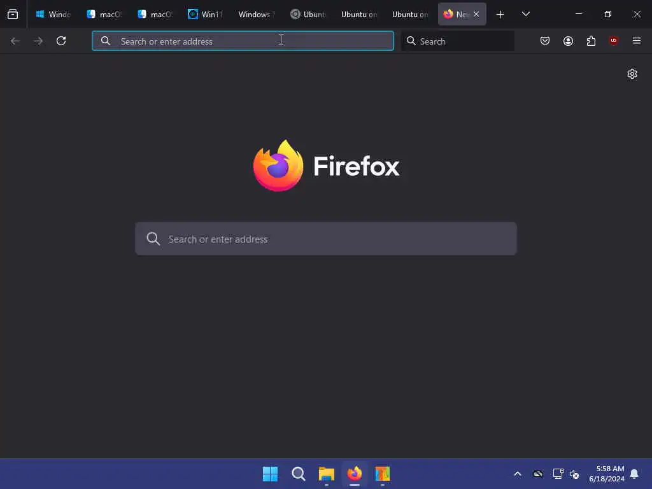
Task: Restore down the Firefox window
Action: [x=608, y=14]
